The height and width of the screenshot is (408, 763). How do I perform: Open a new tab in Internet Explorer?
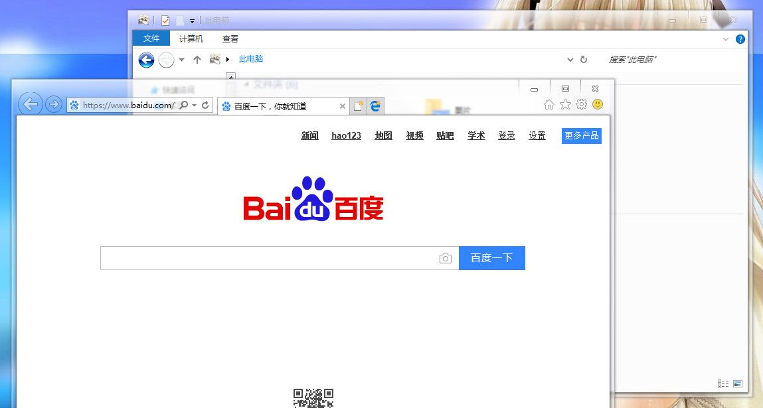coord(358,106)
